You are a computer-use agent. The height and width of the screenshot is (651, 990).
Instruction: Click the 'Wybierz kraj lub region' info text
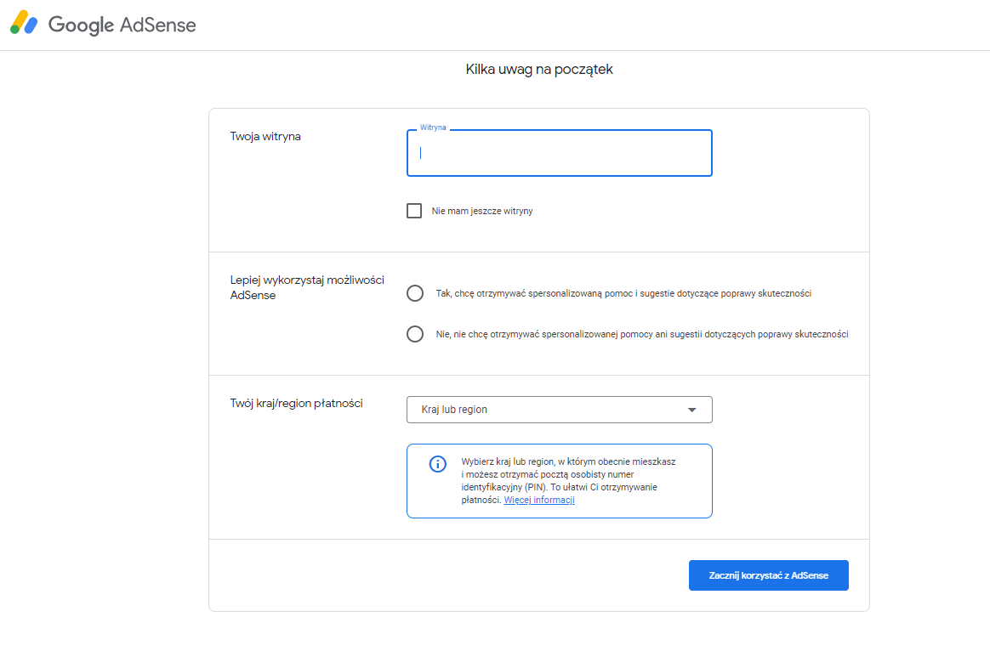[568, 481]
